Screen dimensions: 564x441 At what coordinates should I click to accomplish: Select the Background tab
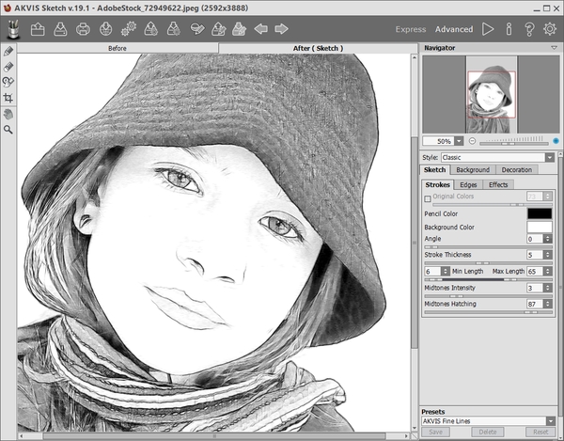click(x=473, y=170)
